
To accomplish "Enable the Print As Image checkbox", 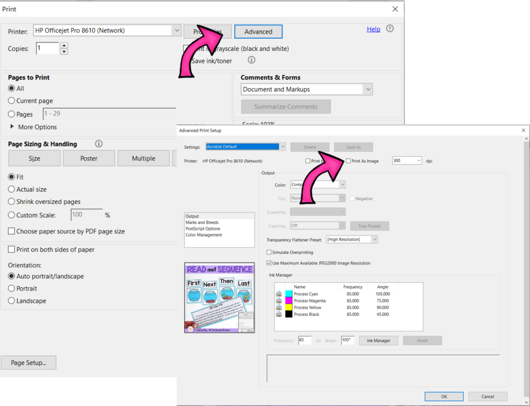I will click(x=348, y=161).
